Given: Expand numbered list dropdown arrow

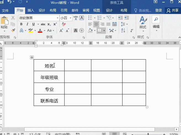Looking at the screenshot, I should pyautogui.click(x=104, y=18).
